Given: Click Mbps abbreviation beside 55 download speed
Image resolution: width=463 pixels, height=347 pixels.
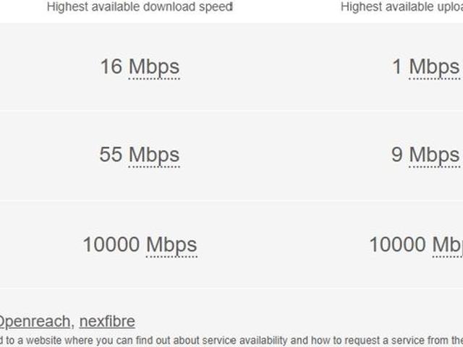Looking at the screenshot, I should pyautogui.click(x=154, y=155).
